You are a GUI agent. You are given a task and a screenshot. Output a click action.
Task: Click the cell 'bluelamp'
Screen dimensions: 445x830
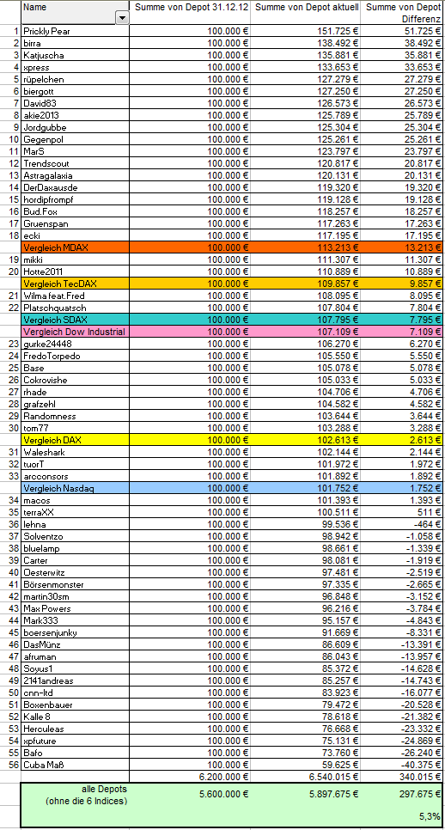click(75, 548)
